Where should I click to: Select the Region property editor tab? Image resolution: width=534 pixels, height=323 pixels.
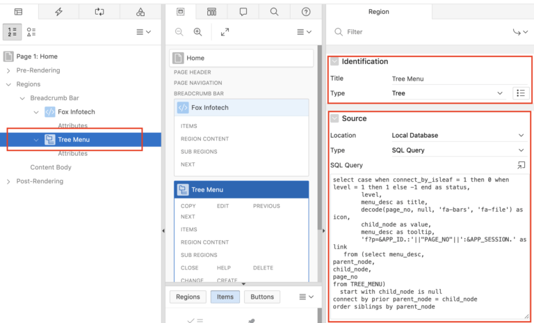pos(379,12)
